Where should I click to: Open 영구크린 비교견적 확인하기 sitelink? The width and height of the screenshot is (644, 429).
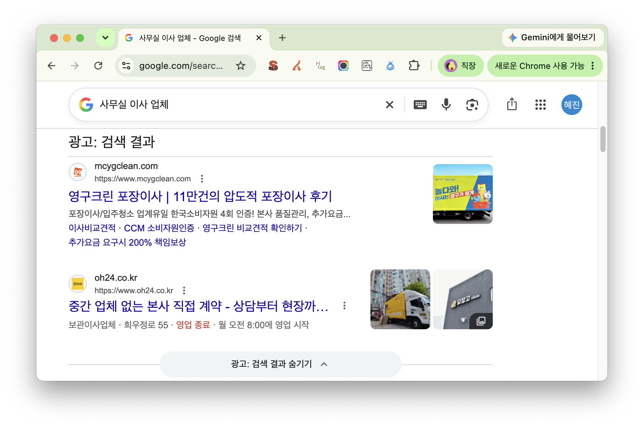252,228
